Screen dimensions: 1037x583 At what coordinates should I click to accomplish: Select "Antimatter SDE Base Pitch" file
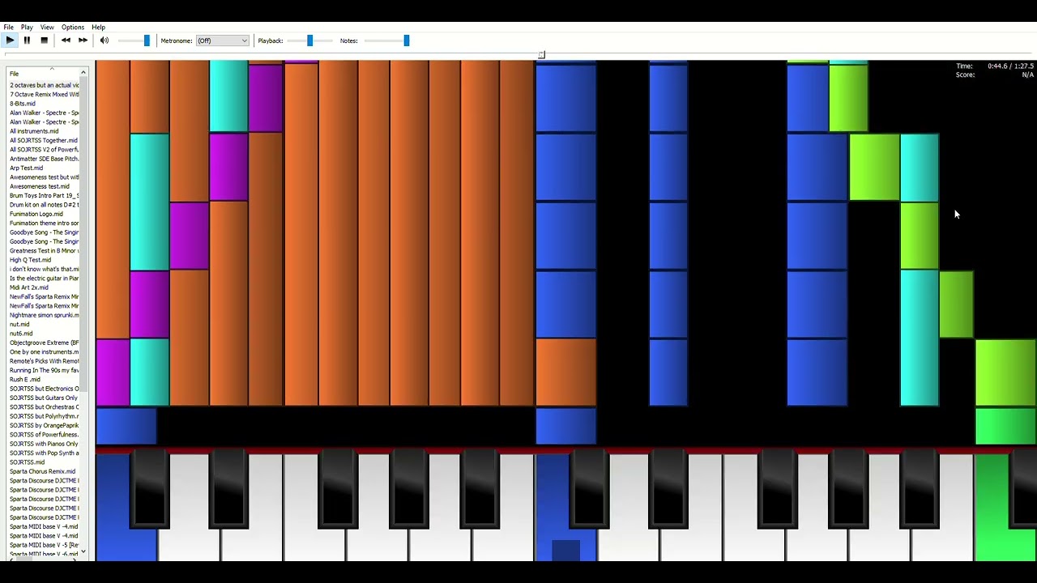44,159
